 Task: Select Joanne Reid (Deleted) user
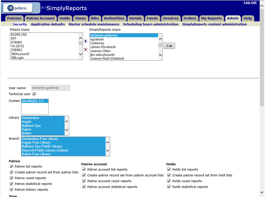(124, 58)
